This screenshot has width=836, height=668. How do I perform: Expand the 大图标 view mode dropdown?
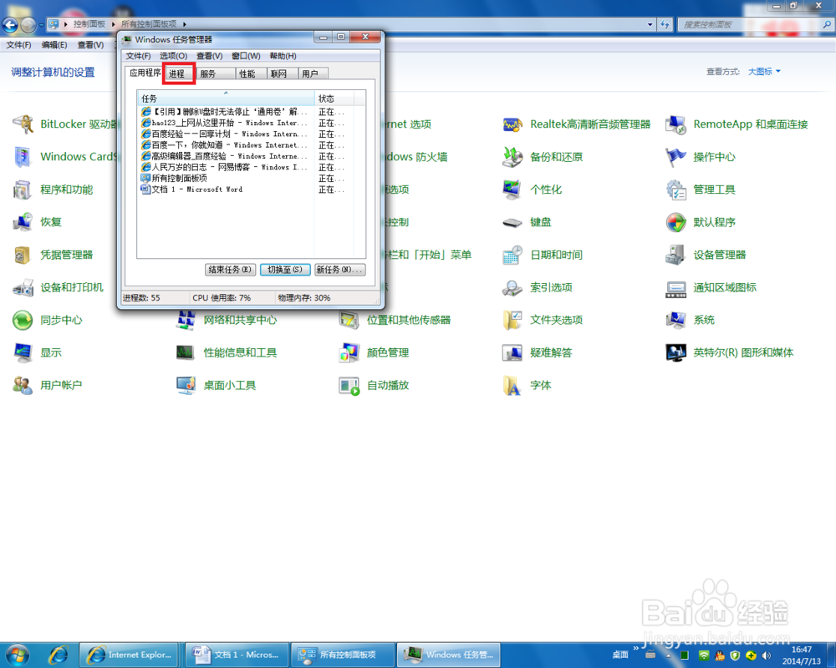(x=764, y=71)
